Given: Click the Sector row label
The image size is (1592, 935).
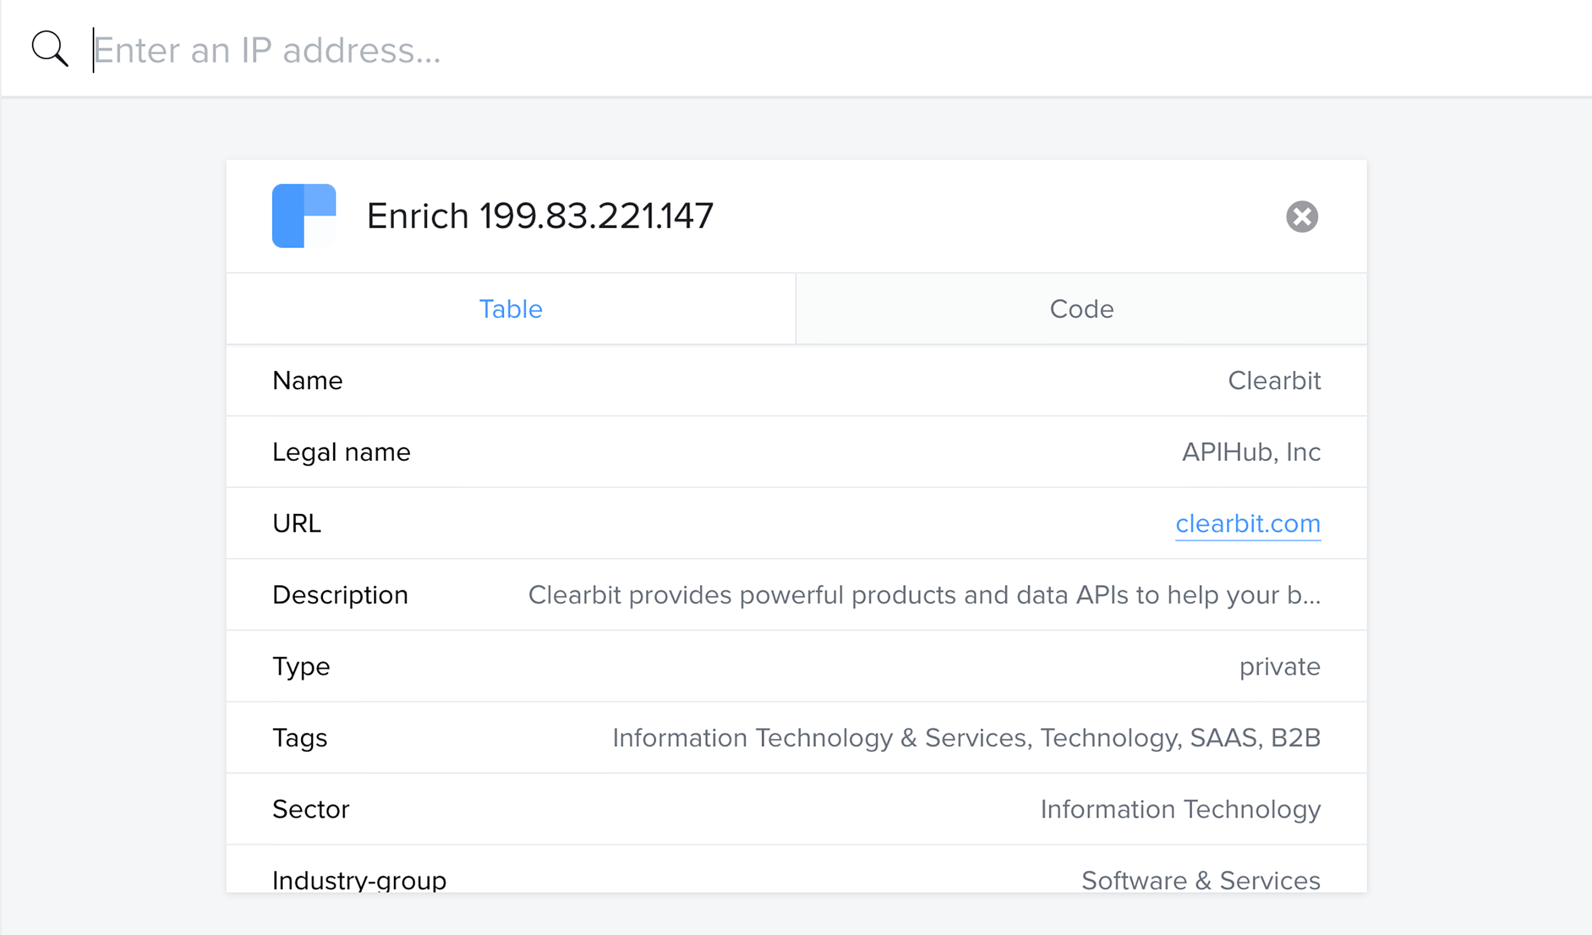Looking at the screenshot, I should [x=311, y=809].
